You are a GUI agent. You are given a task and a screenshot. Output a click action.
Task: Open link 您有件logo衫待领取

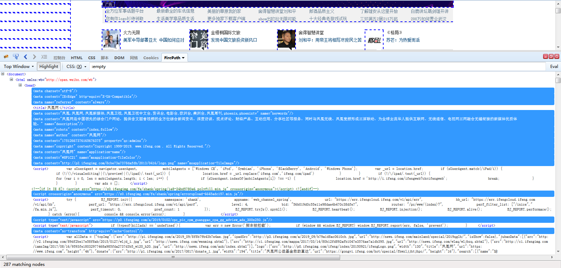[124, 19]
